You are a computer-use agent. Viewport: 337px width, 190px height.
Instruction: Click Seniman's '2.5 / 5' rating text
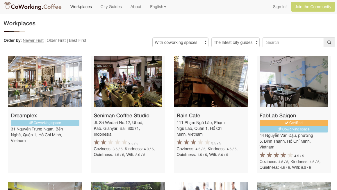tap(133, 143)
